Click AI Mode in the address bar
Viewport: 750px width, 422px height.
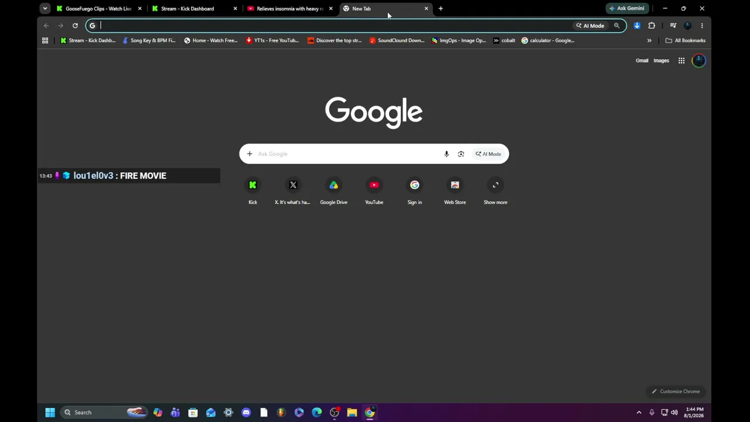[x=590, y=26]
